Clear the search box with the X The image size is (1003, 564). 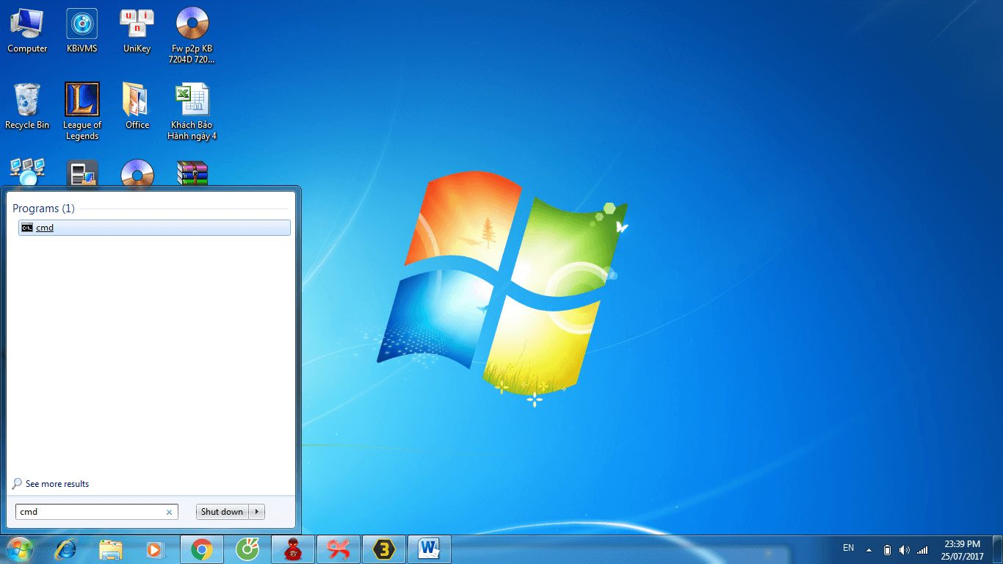169,513
